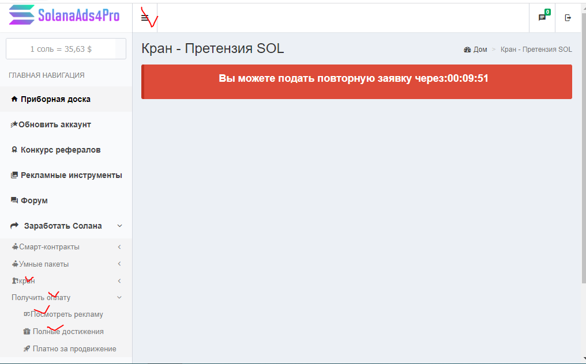Open Смарт-контракты submenu entry
This screenshot has height=364, width=586.
coord(66,247)
